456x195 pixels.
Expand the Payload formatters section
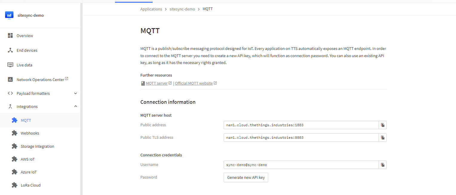pyautogui.click(x=76, y=93)
